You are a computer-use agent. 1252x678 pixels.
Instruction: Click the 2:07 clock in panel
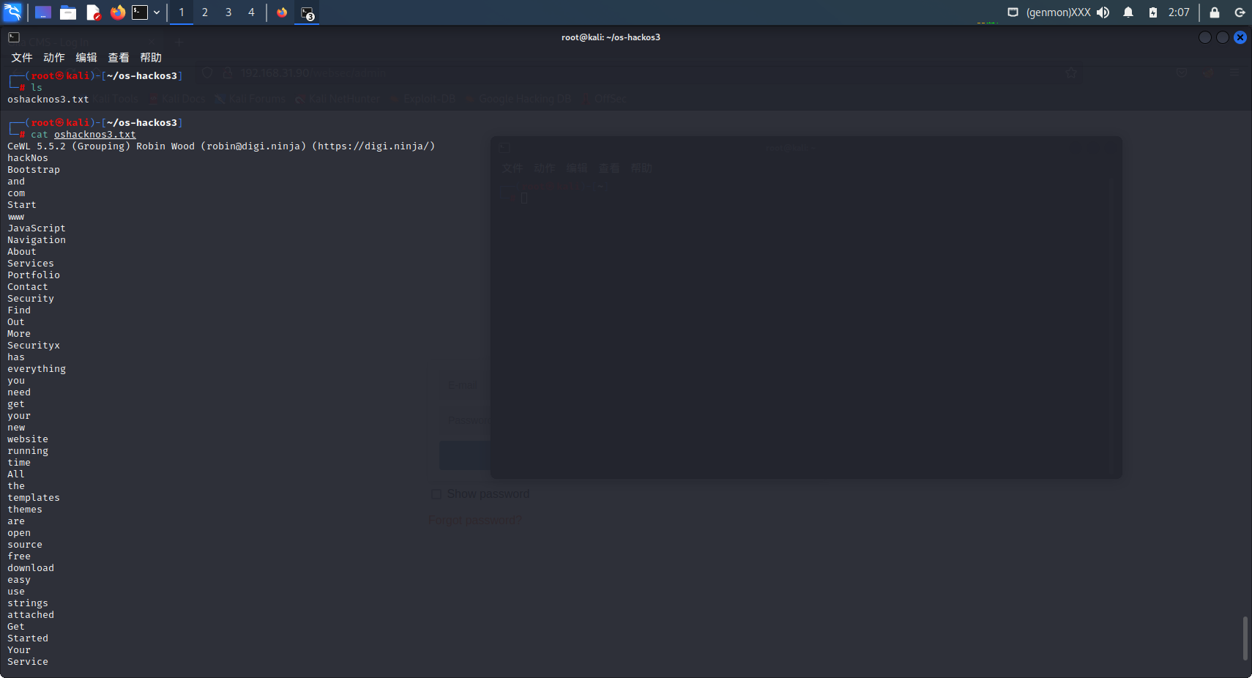(1179, 12)
